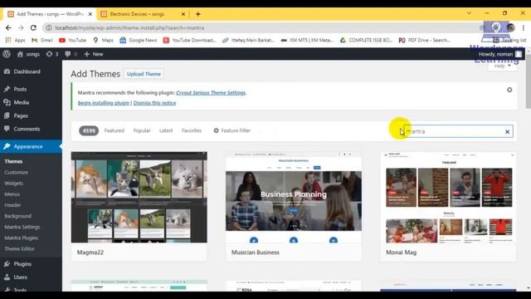Viewport: 531px width, 299px height.
Task: Click the WordPress logo in admin bar
Action: tap(7, 54)
